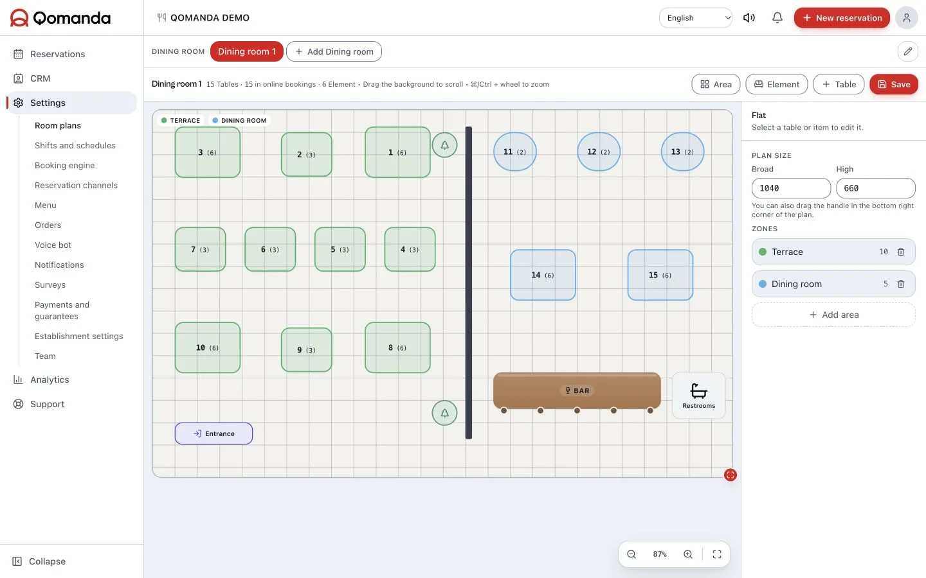Open Payments and guarantees settings

[62, 311]
